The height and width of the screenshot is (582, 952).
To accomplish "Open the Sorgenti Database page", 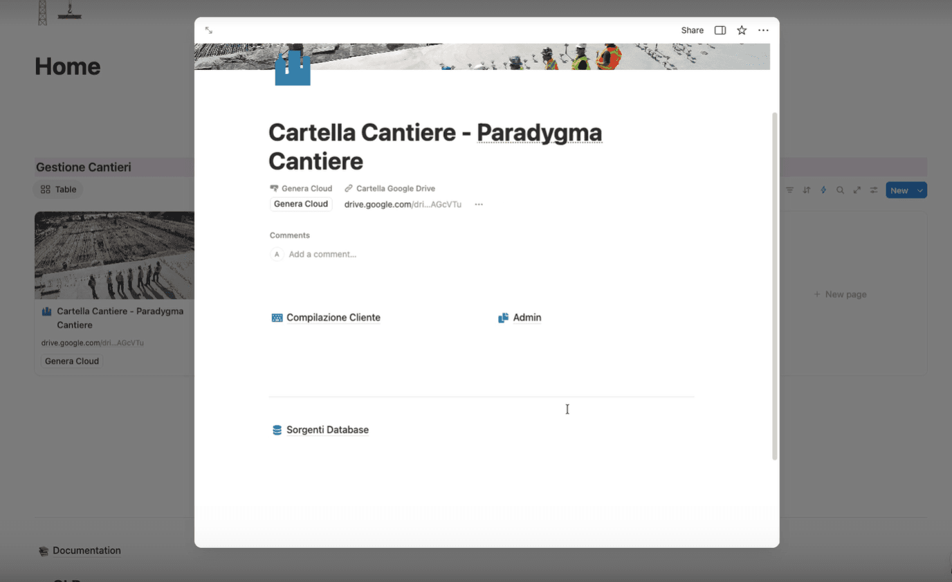I will pos(327,430).
